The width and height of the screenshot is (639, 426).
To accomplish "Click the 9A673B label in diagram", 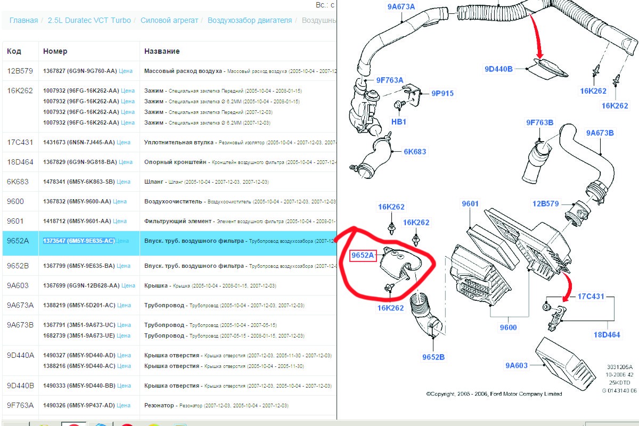I will [600, 133].
